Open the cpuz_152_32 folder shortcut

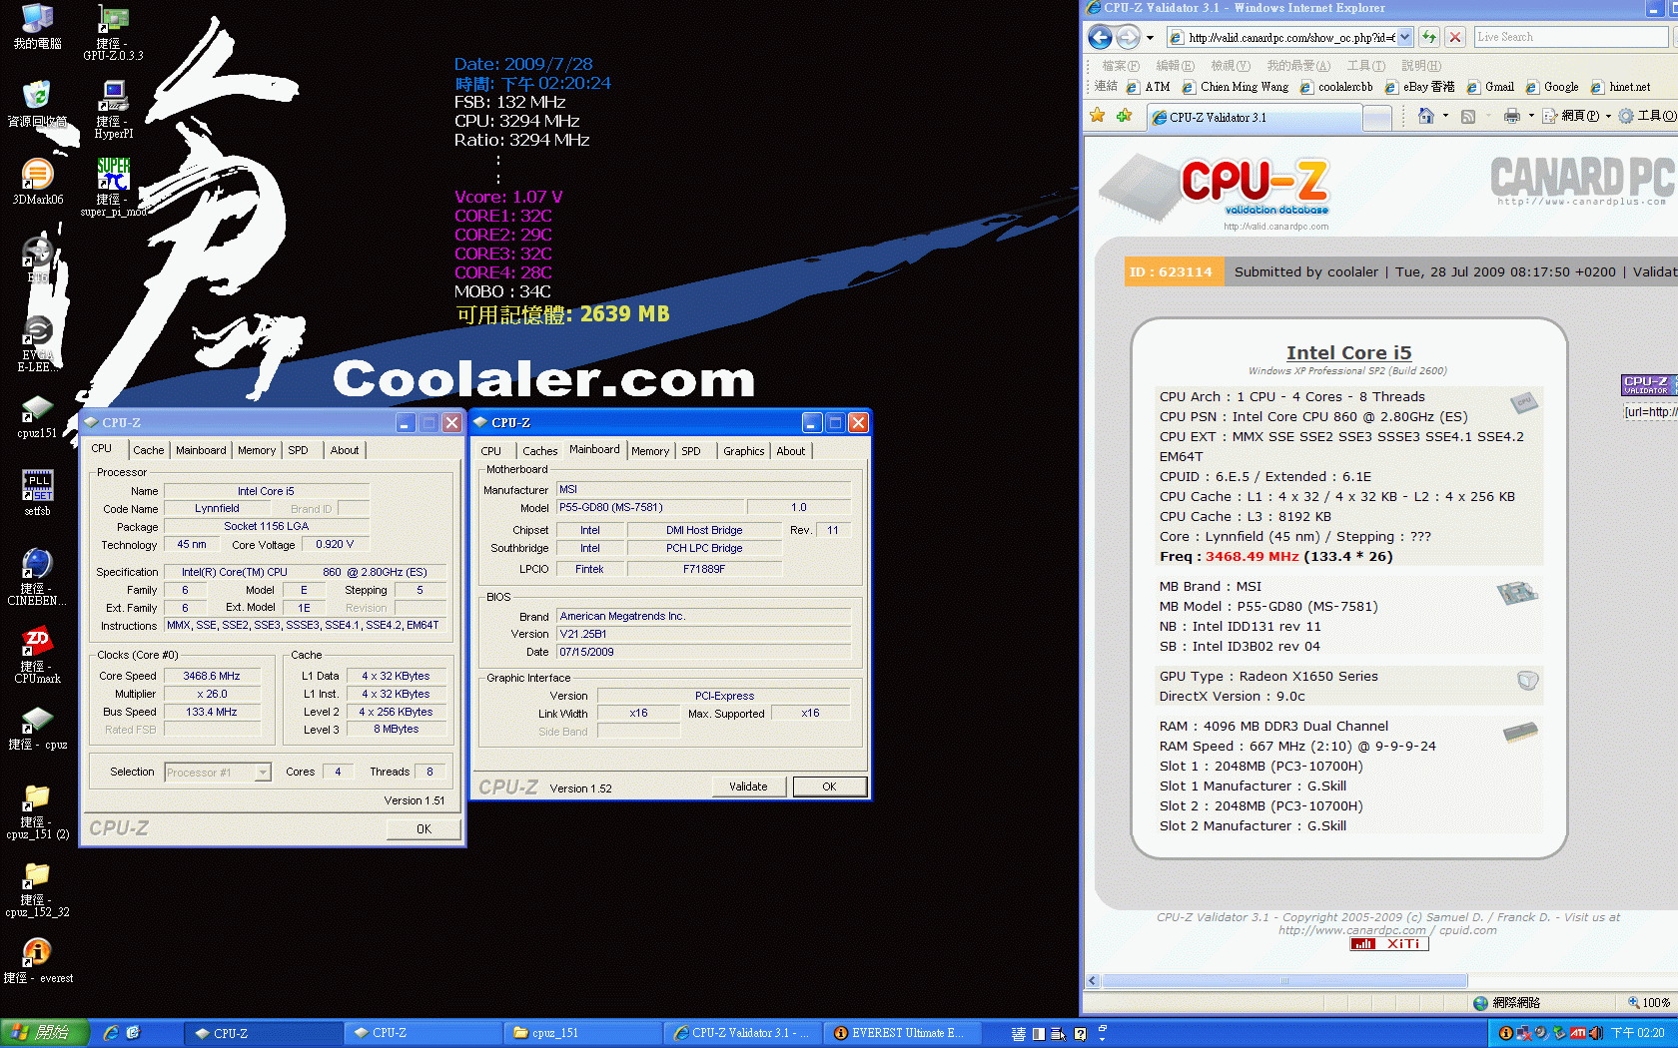point(37,890)
